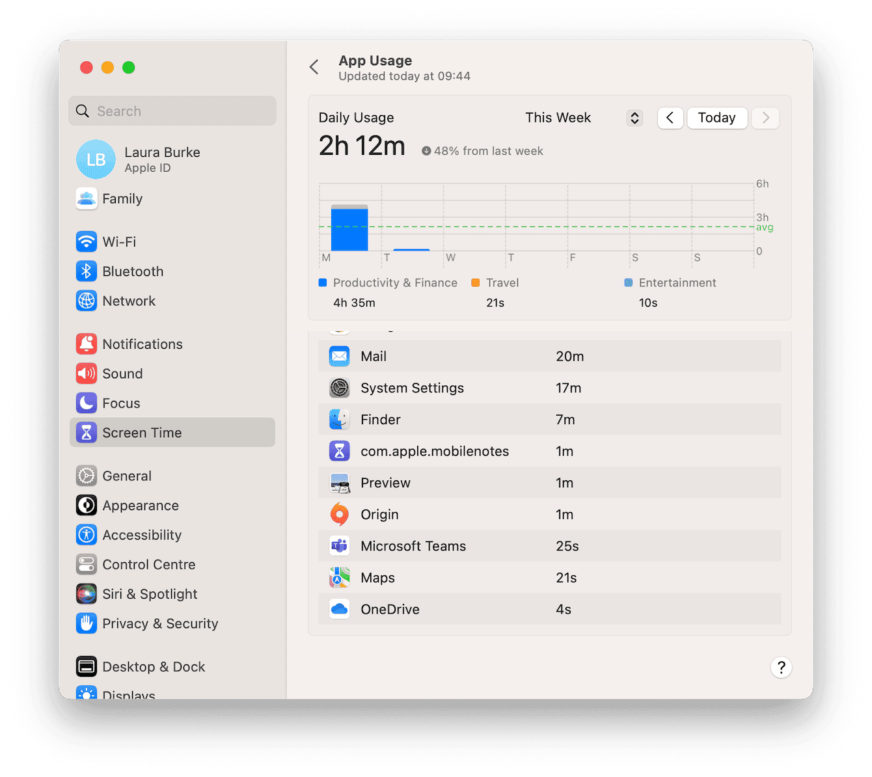Click the Screen Time hourglass icon
Viewport: 872px width, 777px height.
[87, 432]
